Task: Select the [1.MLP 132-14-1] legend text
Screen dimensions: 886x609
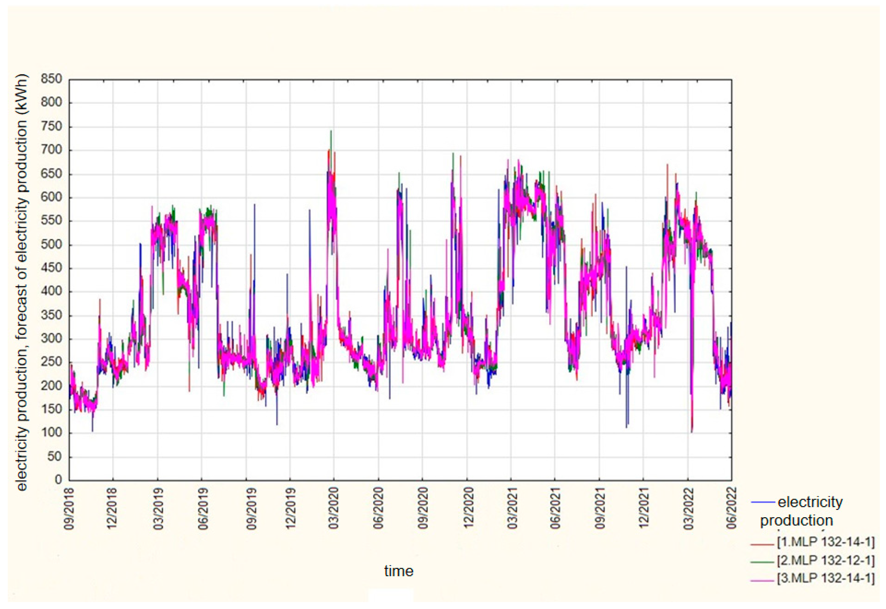Action: pyautogui.click(x=825, y=542)
